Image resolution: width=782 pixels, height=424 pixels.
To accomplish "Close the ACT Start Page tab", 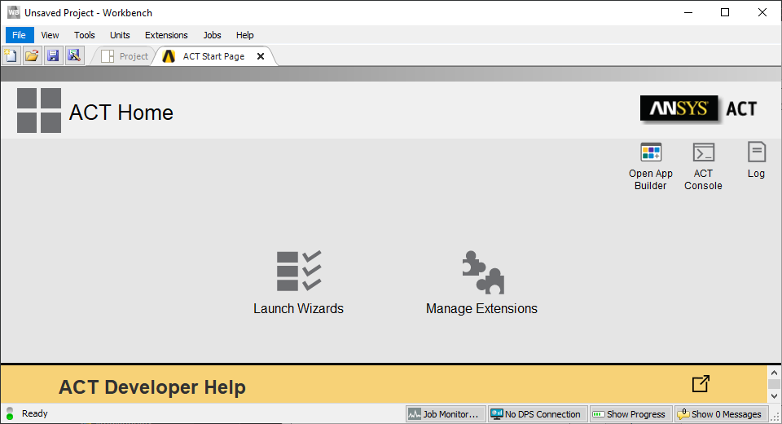I will point(261,56).
